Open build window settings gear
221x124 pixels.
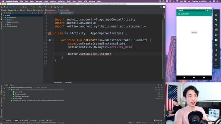[x=158, y=85]
